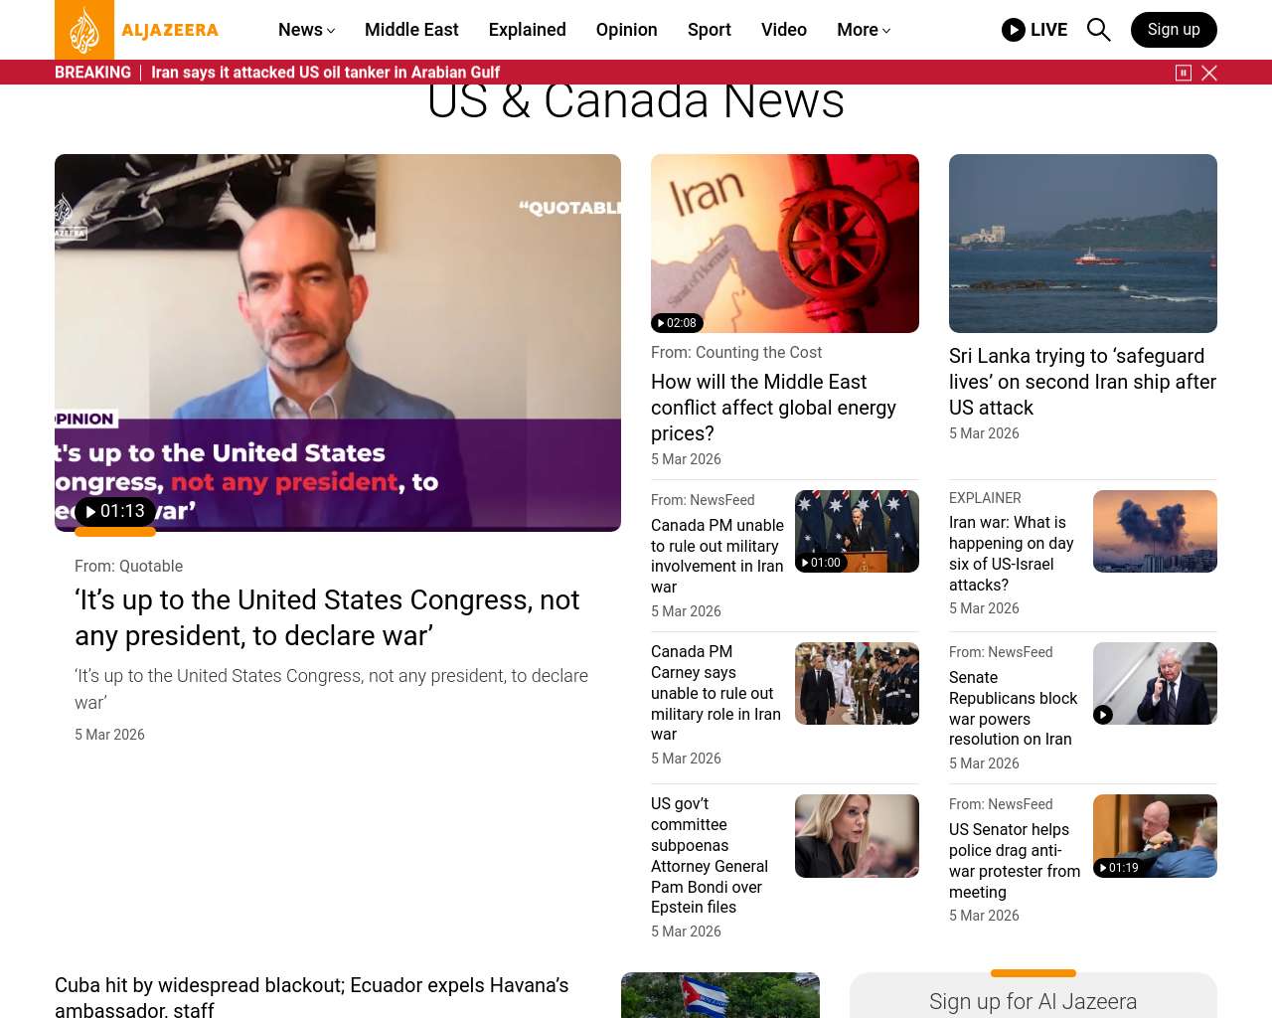Image resolution: width=1272 pixels, height=1018 pixels.
Task: Click the LIVE play icon
Action: point(1014,30)
